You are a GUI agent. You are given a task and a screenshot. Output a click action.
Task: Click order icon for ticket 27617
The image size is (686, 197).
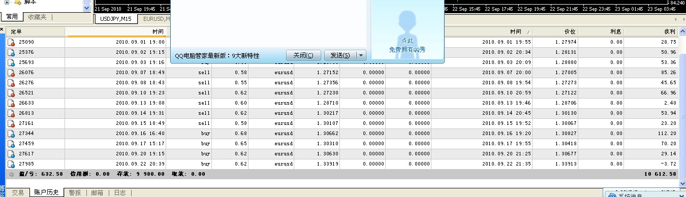[x=11, y=154]
